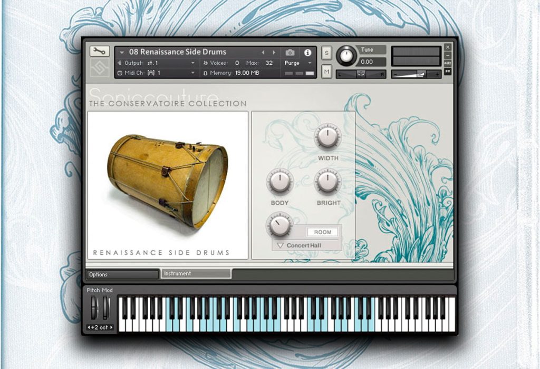Screen dimensions: 540x369
Task: Open the instrument info icon
Action: [307, 52]
